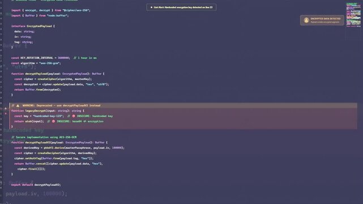Click the 'iv: string;' field

coord(23,37)
